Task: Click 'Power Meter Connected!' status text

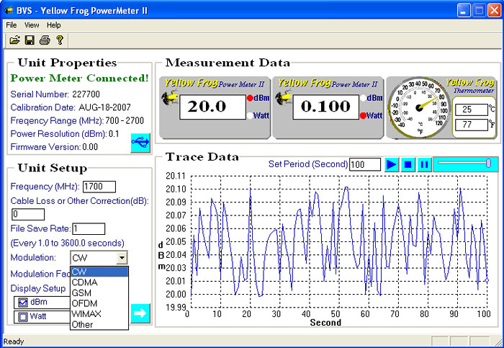Action: click(x=79, y=78)
